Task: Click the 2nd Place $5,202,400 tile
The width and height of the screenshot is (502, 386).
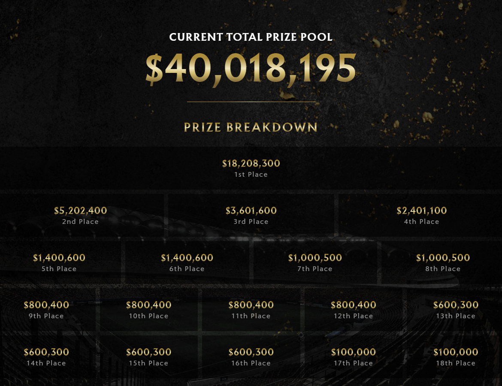Action: coord(82,215)
